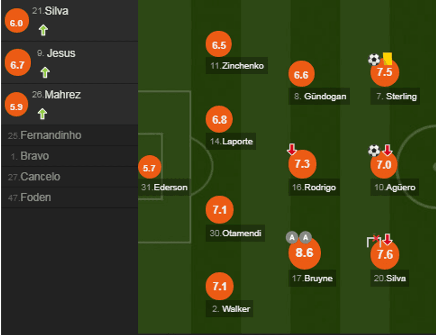Select Fernandinho in the bench list
The width and height of the screenshot is (436, 335).
[51, 135]
